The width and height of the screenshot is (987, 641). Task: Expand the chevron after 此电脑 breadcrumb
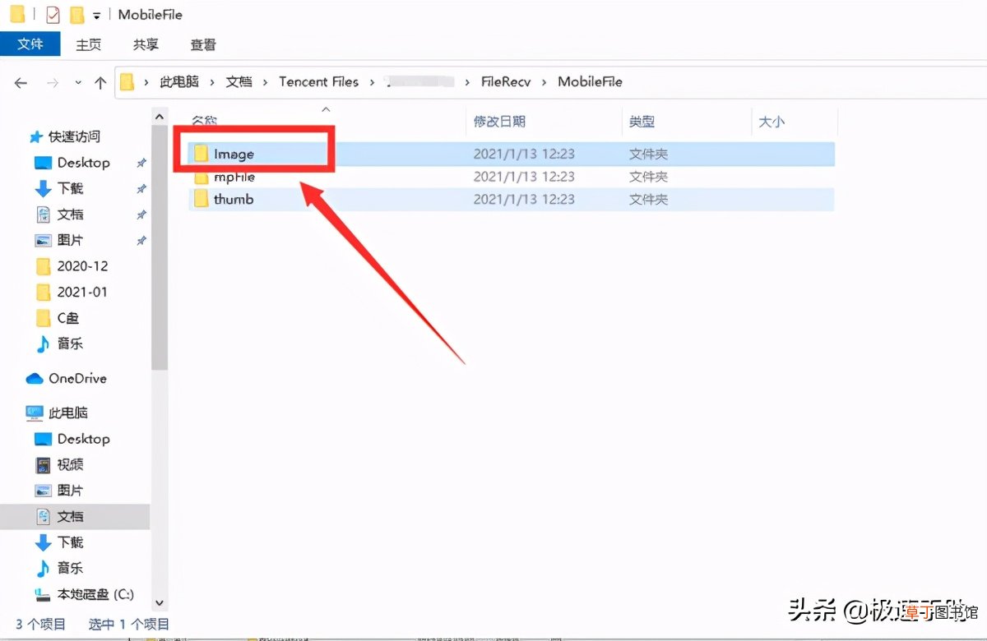[x=212, y=82]
